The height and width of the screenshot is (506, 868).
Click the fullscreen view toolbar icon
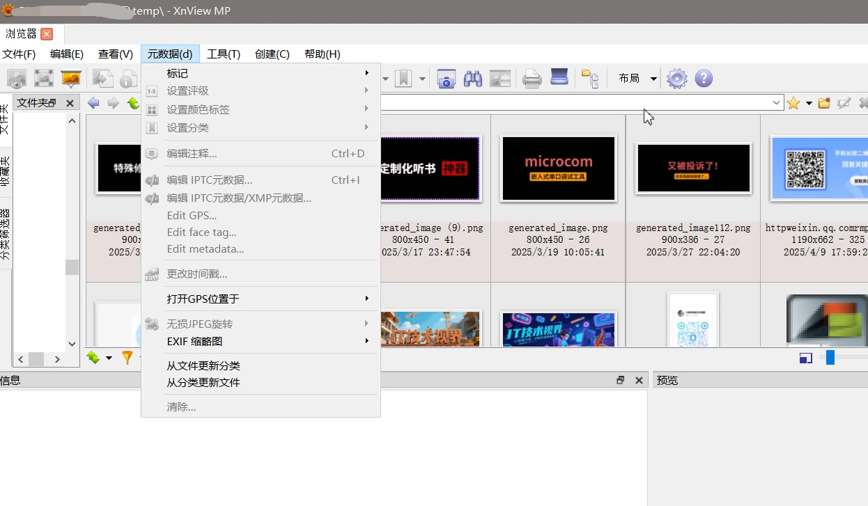coord(44,79)
